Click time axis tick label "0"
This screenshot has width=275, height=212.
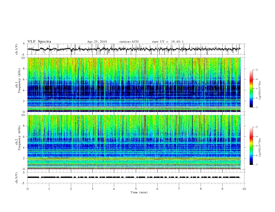(27, 189)
